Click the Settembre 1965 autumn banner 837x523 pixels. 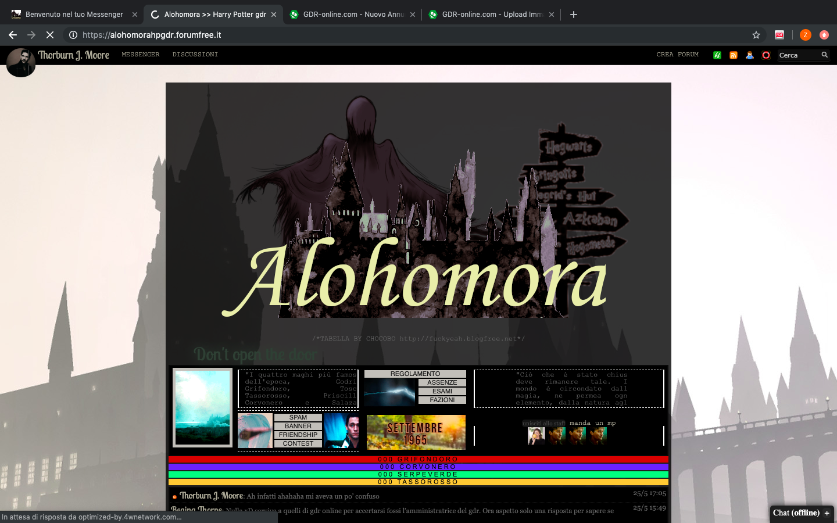(416, 432)
